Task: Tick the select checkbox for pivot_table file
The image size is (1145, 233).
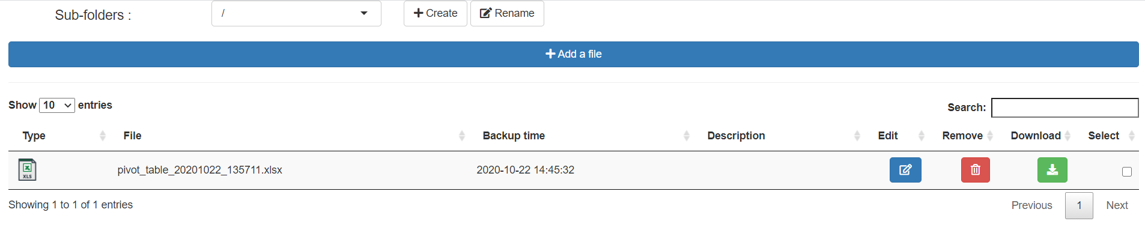Action: click(x=1127, y=172)
